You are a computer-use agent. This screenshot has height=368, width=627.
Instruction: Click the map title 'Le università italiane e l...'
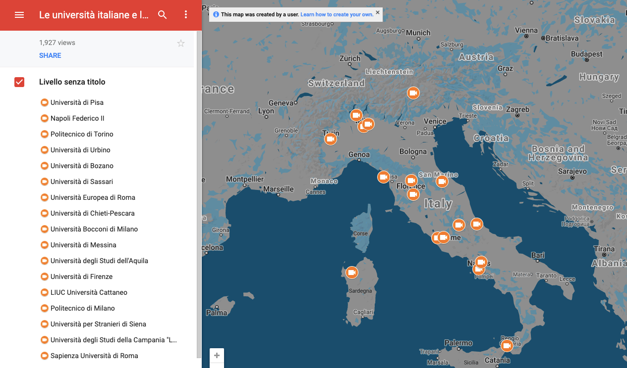[x=94, y=15]
